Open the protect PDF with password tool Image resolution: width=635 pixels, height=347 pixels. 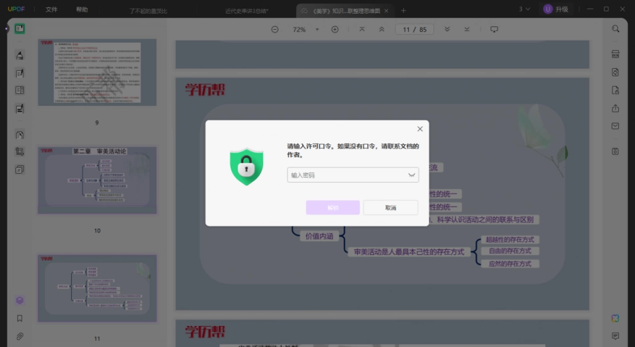tap(615, 90)
